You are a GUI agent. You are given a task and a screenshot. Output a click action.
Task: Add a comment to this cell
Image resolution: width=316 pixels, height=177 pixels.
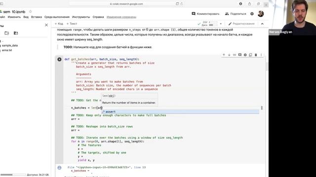tap(240, 55)
